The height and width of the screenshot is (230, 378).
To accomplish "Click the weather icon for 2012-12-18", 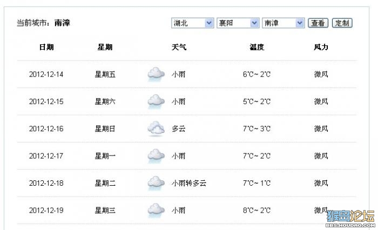I will pyautogui.click(x=156, y=183).
